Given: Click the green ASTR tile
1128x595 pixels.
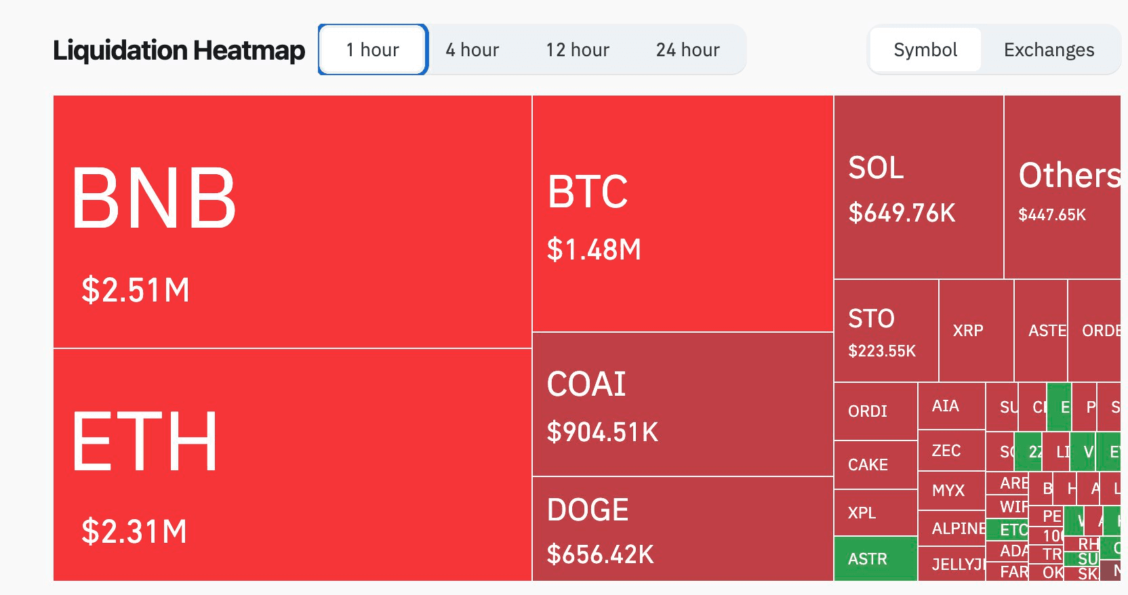Looking at the screenshot, I should [x=875, y=558].
